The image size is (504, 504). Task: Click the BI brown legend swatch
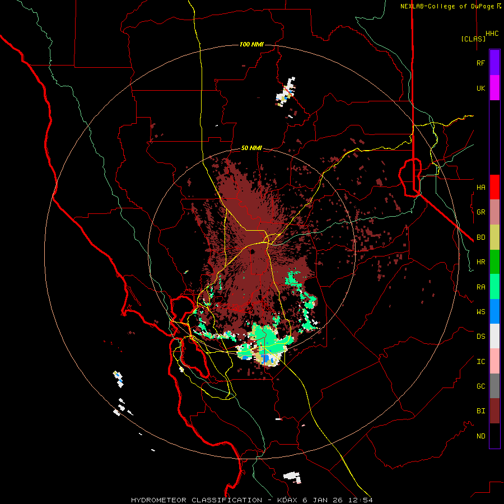pyautogui.click(x=494, y=411)
